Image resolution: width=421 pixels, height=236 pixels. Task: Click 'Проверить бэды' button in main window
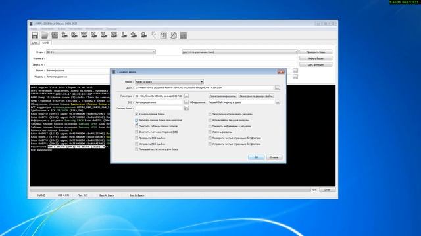click(x=316, y=52)
